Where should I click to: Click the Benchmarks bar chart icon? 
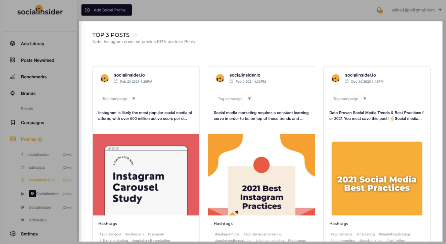click(13, 77)
